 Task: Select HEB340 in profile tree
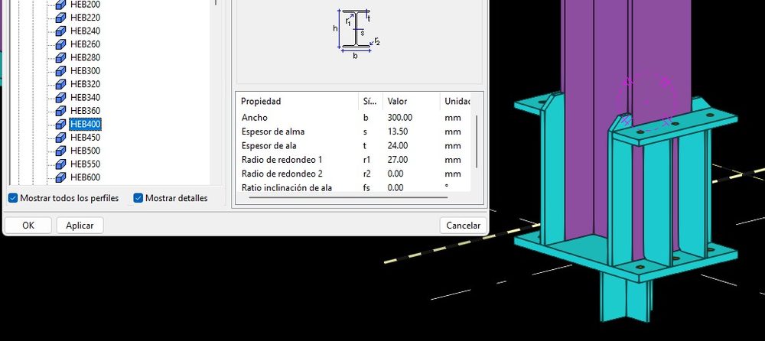86,97
